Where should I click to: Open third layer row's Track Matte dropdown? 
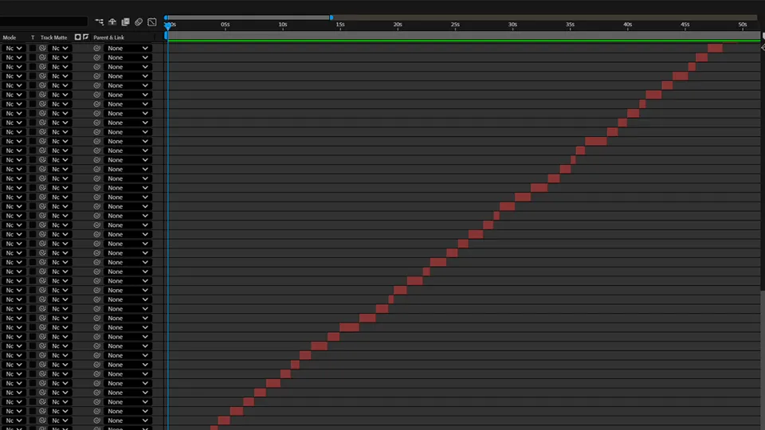tap(60, 67)
